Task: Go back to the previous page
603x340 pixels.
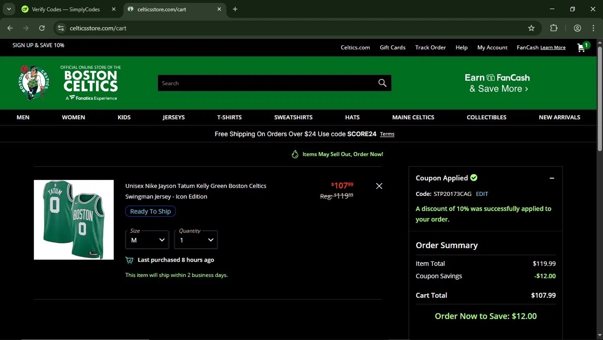Action: tap(10, 28)
